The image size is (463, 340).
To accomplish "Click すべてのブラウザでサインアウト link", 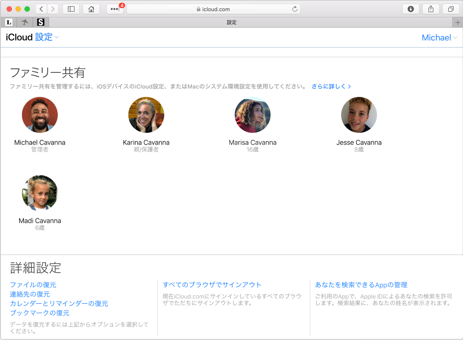I will 211,284.
